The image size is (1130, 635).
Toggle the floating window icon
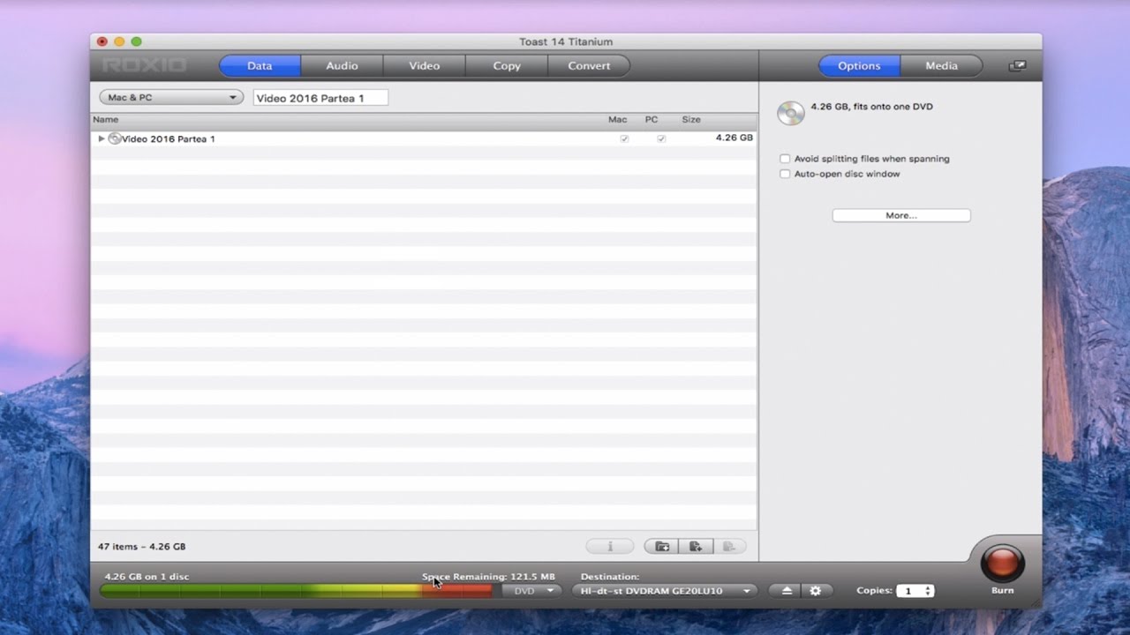(x=1017, y=66)
